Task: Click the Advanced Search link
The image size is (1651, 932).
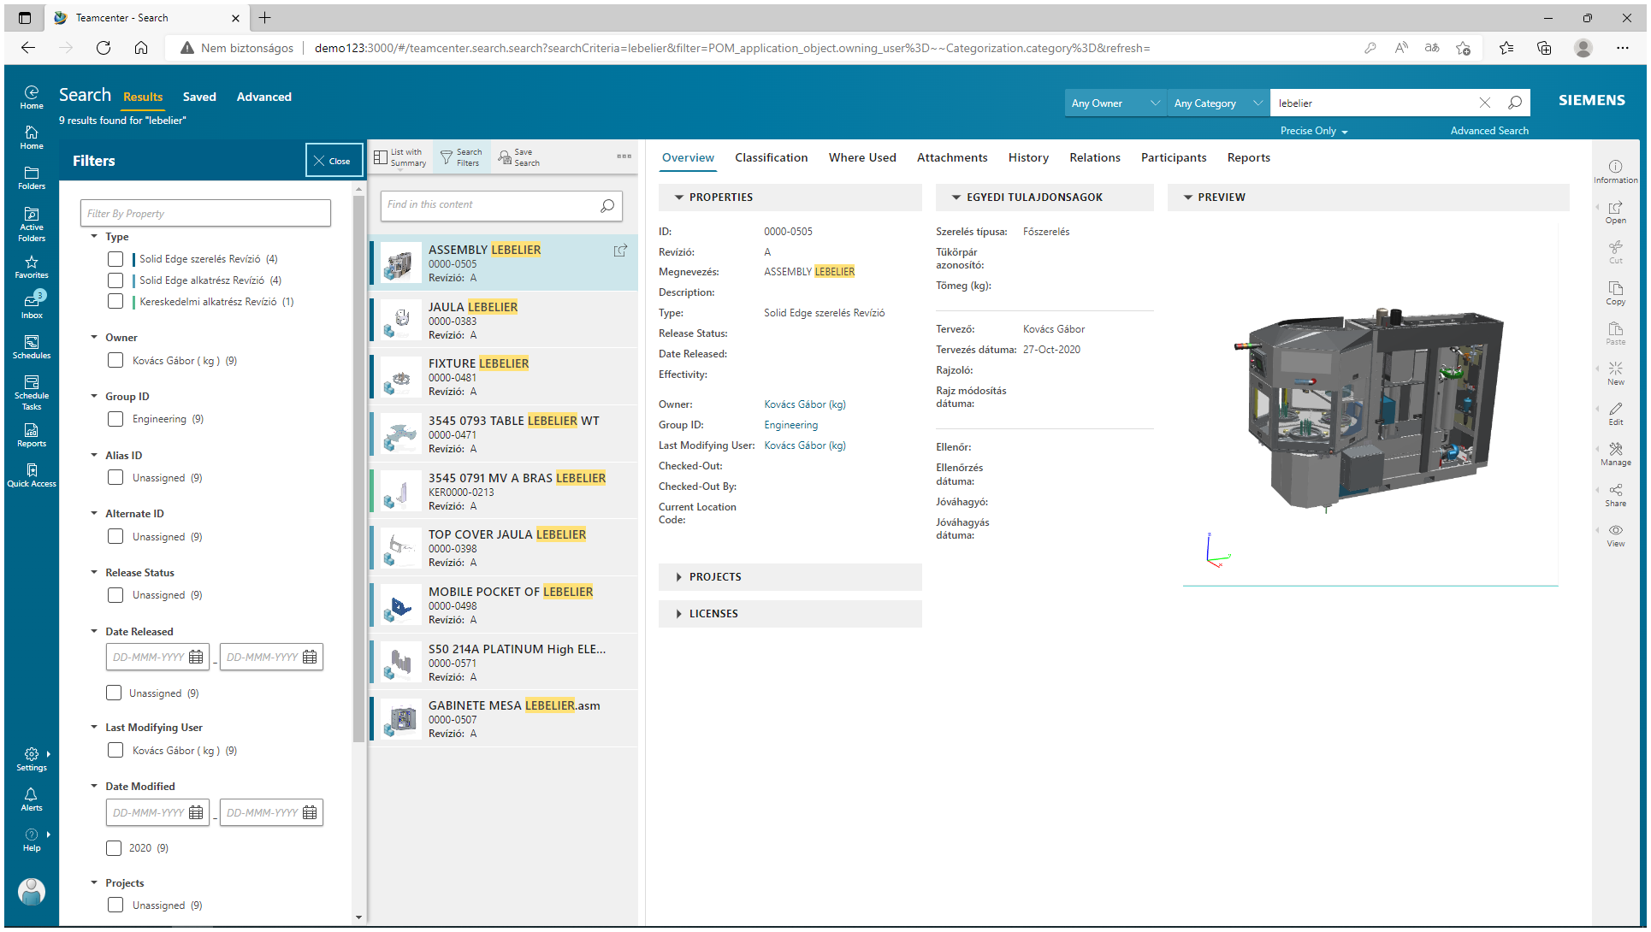Action: click(x=1489, y=131)
